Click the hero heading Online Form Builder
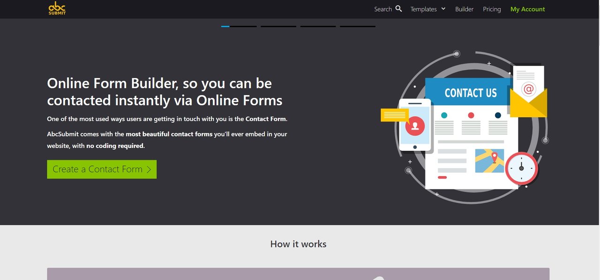This screenshot has height=280, width=600. (x=165, y=92)
